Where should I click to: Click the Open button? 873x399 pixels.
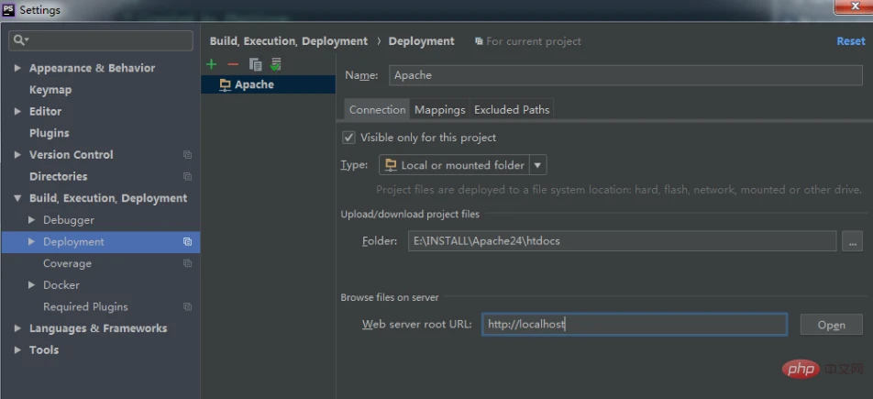point(831,325)
